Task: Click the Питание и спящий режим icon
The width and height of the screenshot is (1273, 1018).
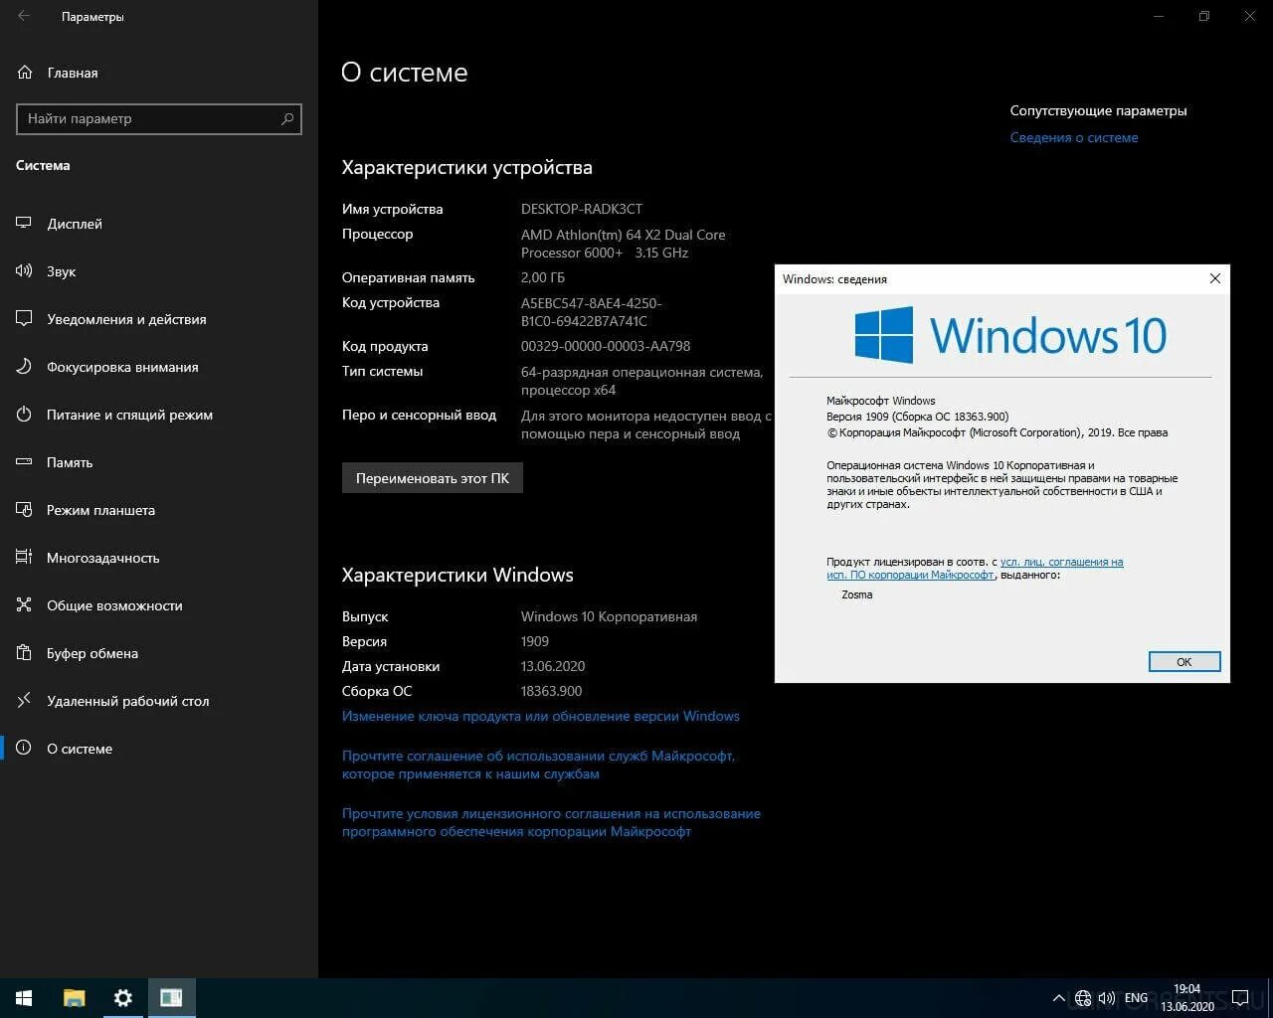Action: click(25, 415)
